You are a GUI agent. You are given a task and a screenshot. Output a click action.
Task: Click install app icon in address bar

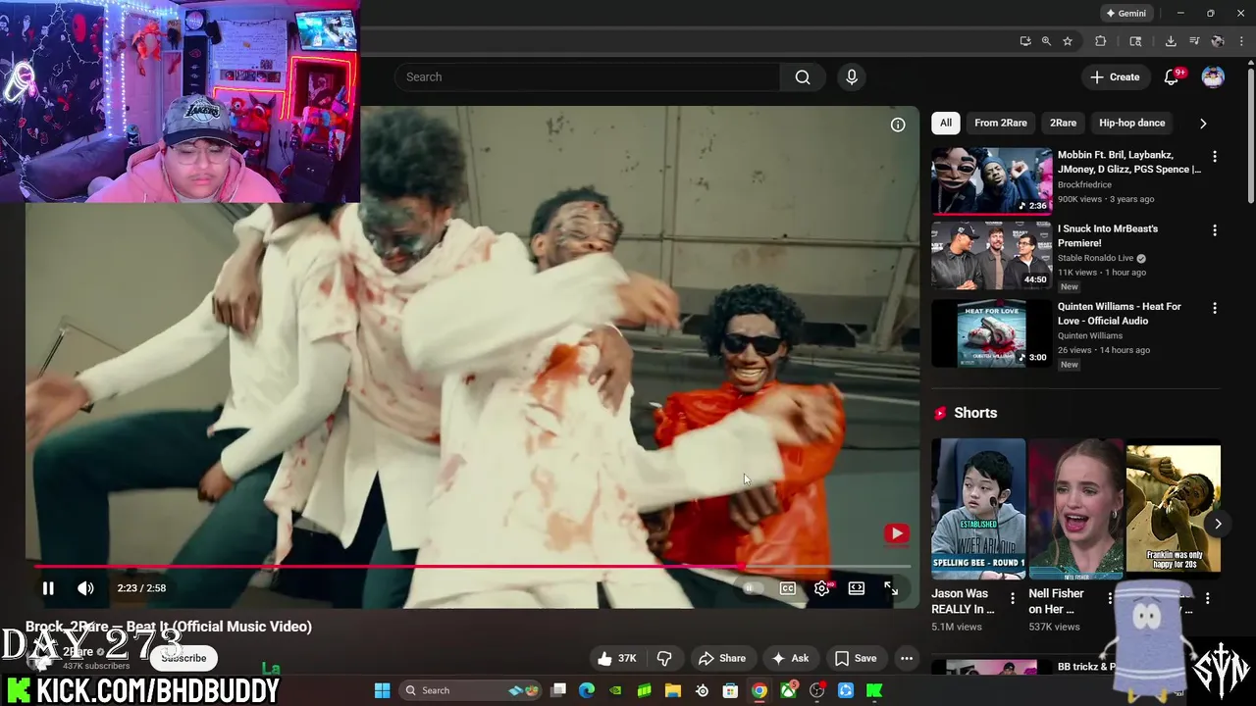[1024, 41]
